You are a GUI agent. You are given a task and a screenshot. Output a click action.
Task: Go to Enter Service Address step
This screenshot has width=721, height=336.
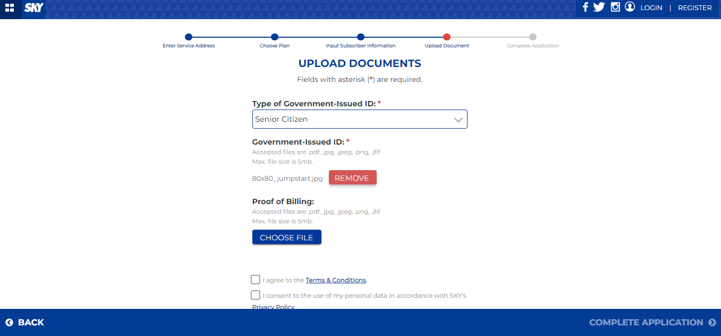point(189,37)
